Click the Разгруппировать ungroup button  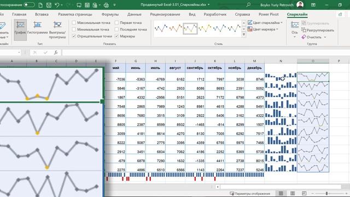coord(318,30)
